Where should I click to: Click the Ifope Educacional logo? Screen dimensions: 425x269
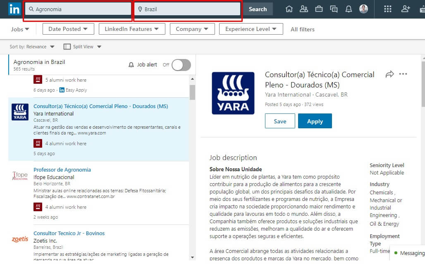click(x=20, y=176)
